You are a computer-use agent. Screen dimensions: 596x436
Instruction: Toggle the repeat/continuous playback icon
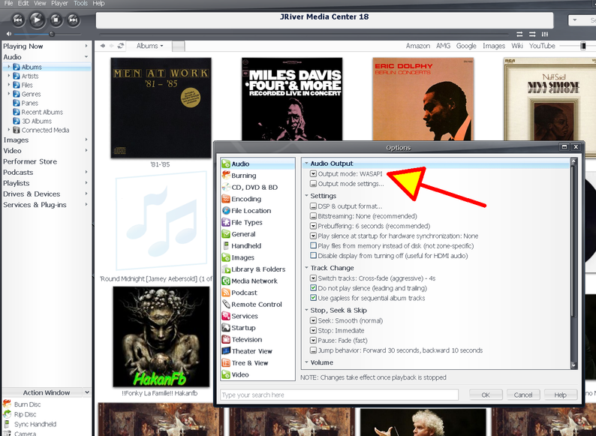[x=519, y=35]
